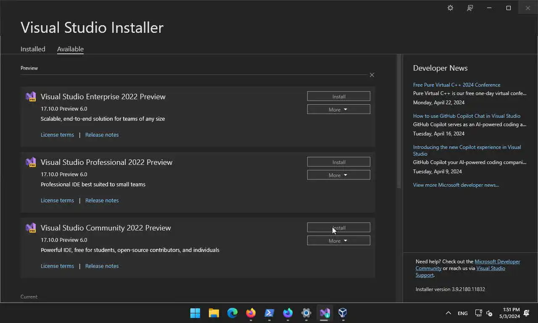Click Visual Studio Enterprise 2022 Preview title

click(103, 96)
